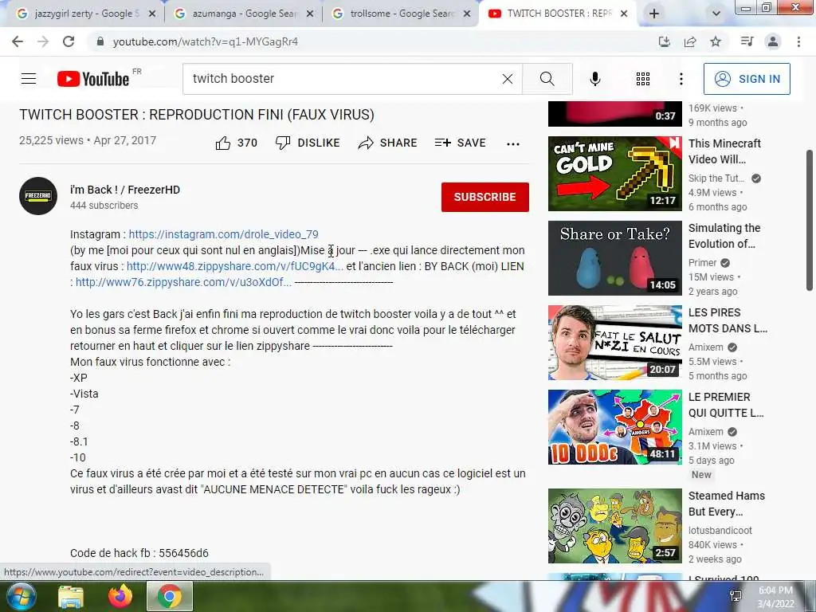Image resolution: width=816 pixels, height=612 pixels.
Task: Launch Firefox from the taskbar
Action: pyautogui.click(x=120, y=597)
